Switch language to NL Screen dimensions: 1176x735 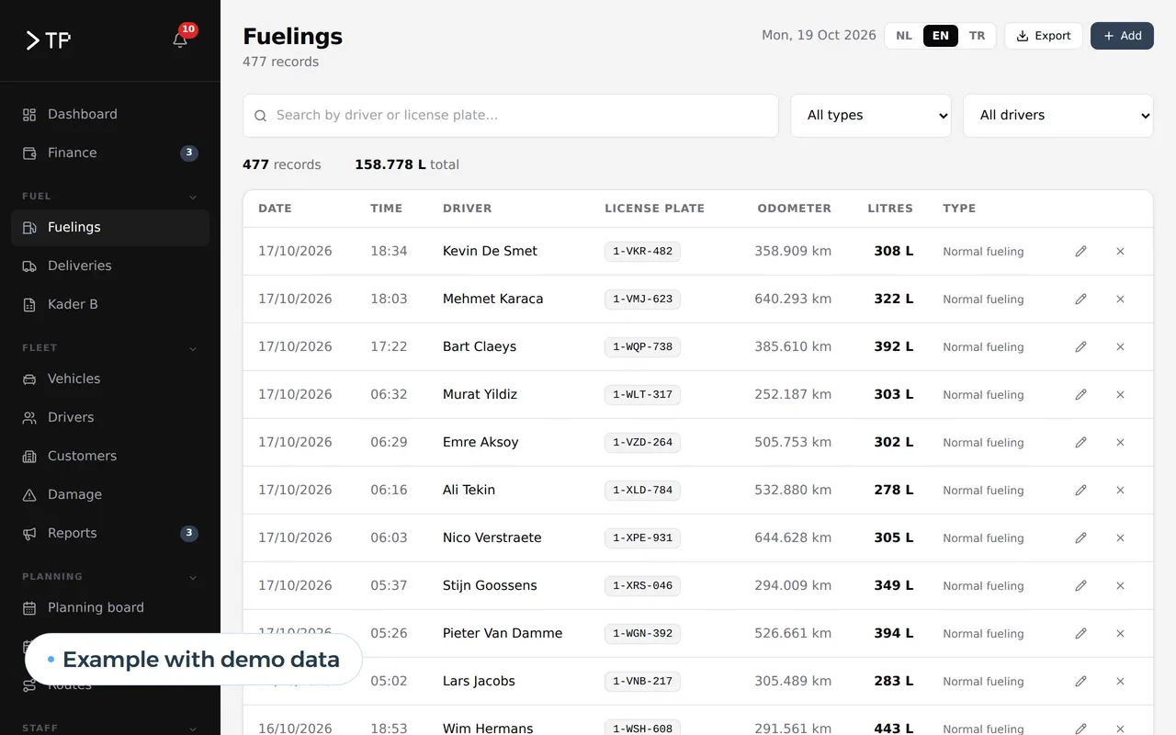coord(904,36)
